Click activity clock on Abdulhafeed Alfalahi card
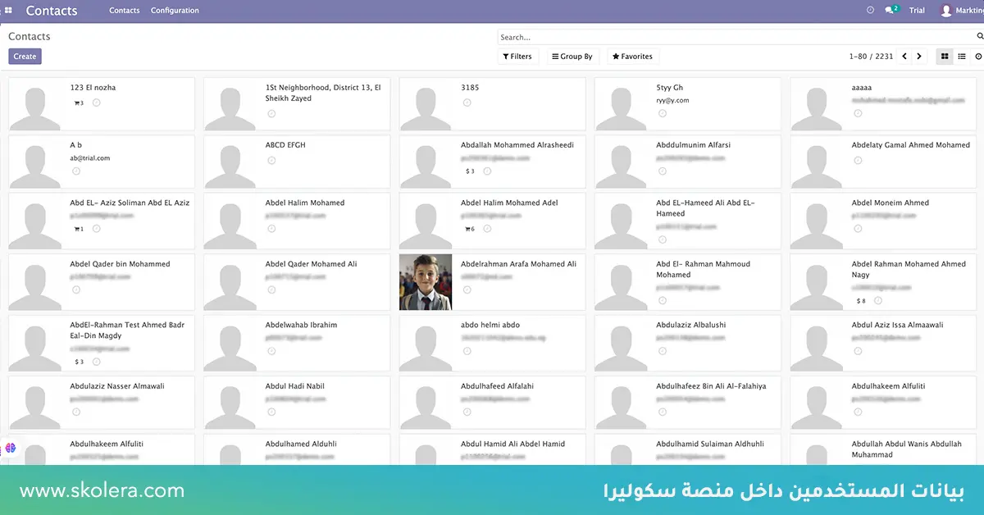 tap(467, 412)
